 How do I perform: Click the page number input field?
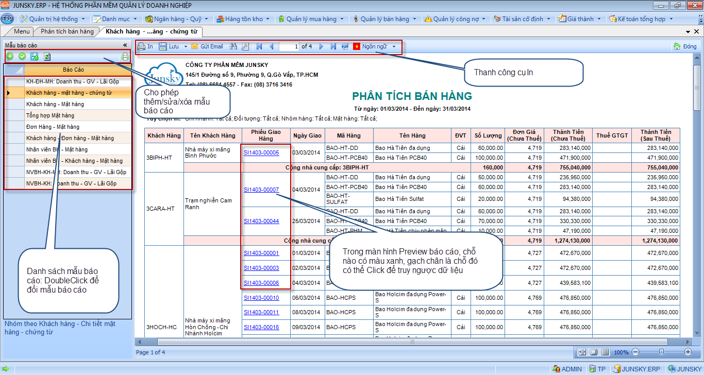point(289,46)
